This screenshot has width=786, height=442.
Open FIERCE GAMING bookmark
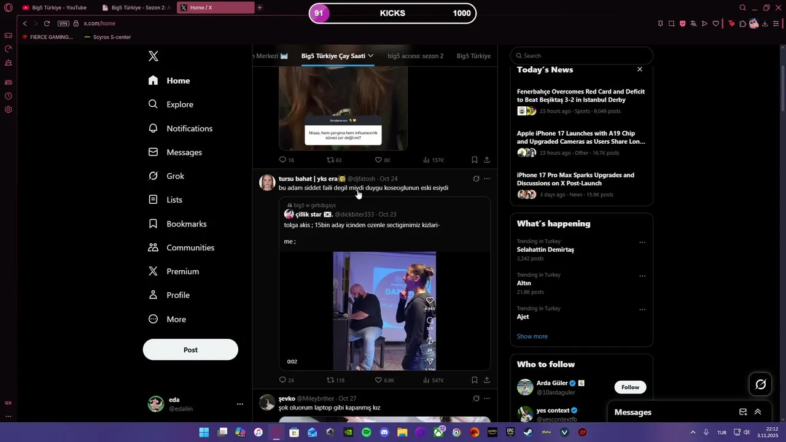pyautogui.click(x=47, y=37)
